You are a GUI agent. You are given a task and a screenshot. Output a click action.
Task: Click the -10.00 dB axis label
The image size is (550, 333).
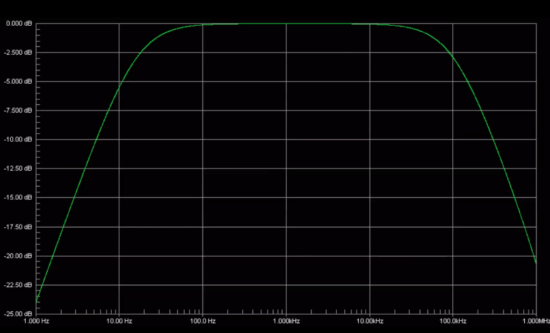(18, 139)
